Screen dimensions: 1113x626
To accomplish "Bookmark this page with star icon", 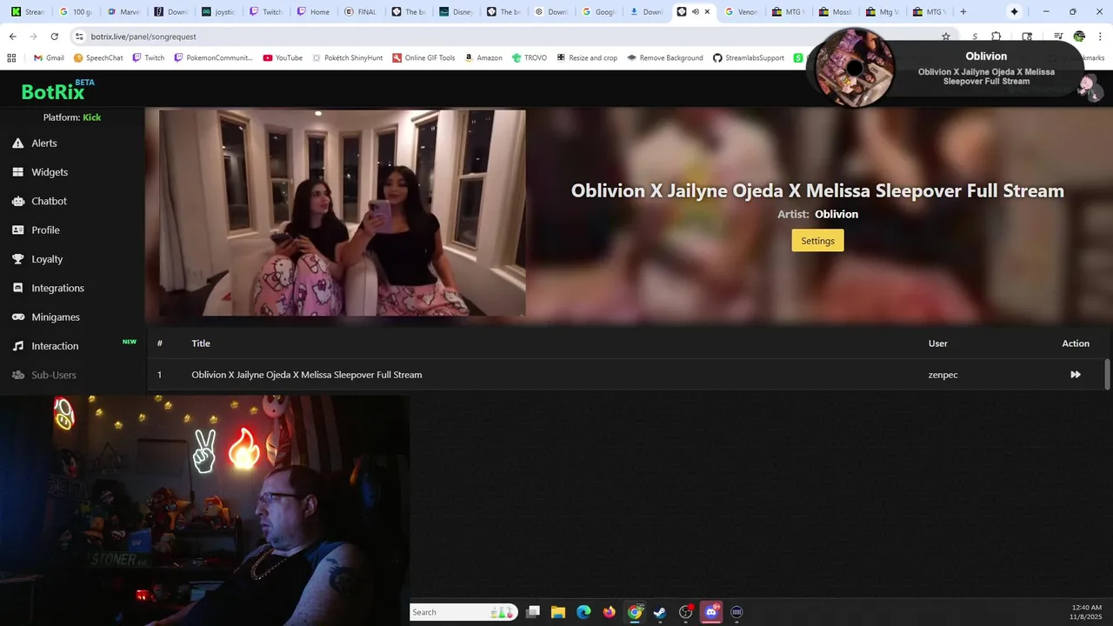I will coord(946,37).
